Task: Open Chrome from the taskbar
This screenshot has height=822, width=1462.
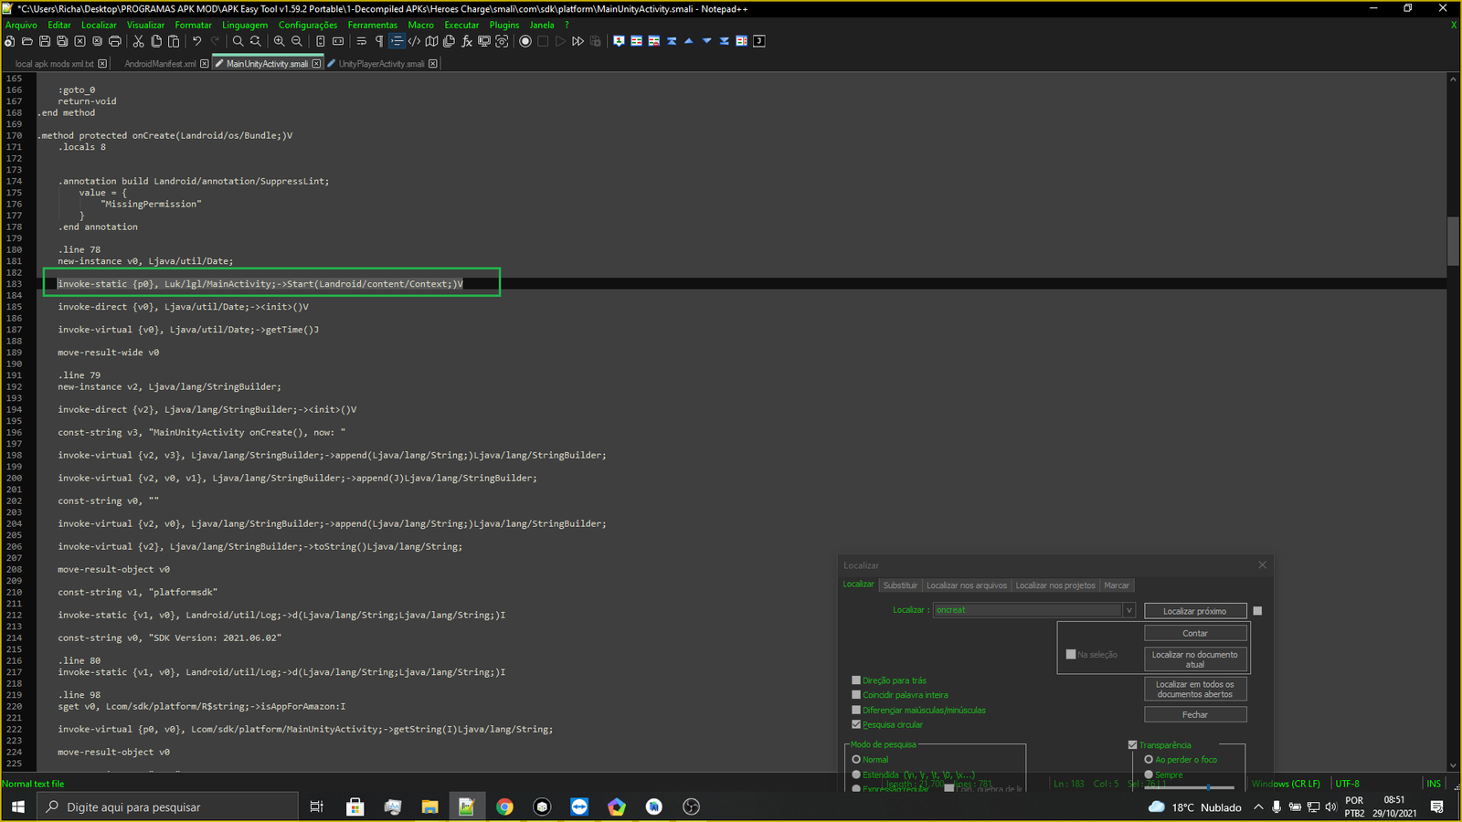Action: click(x=504, y=807)
